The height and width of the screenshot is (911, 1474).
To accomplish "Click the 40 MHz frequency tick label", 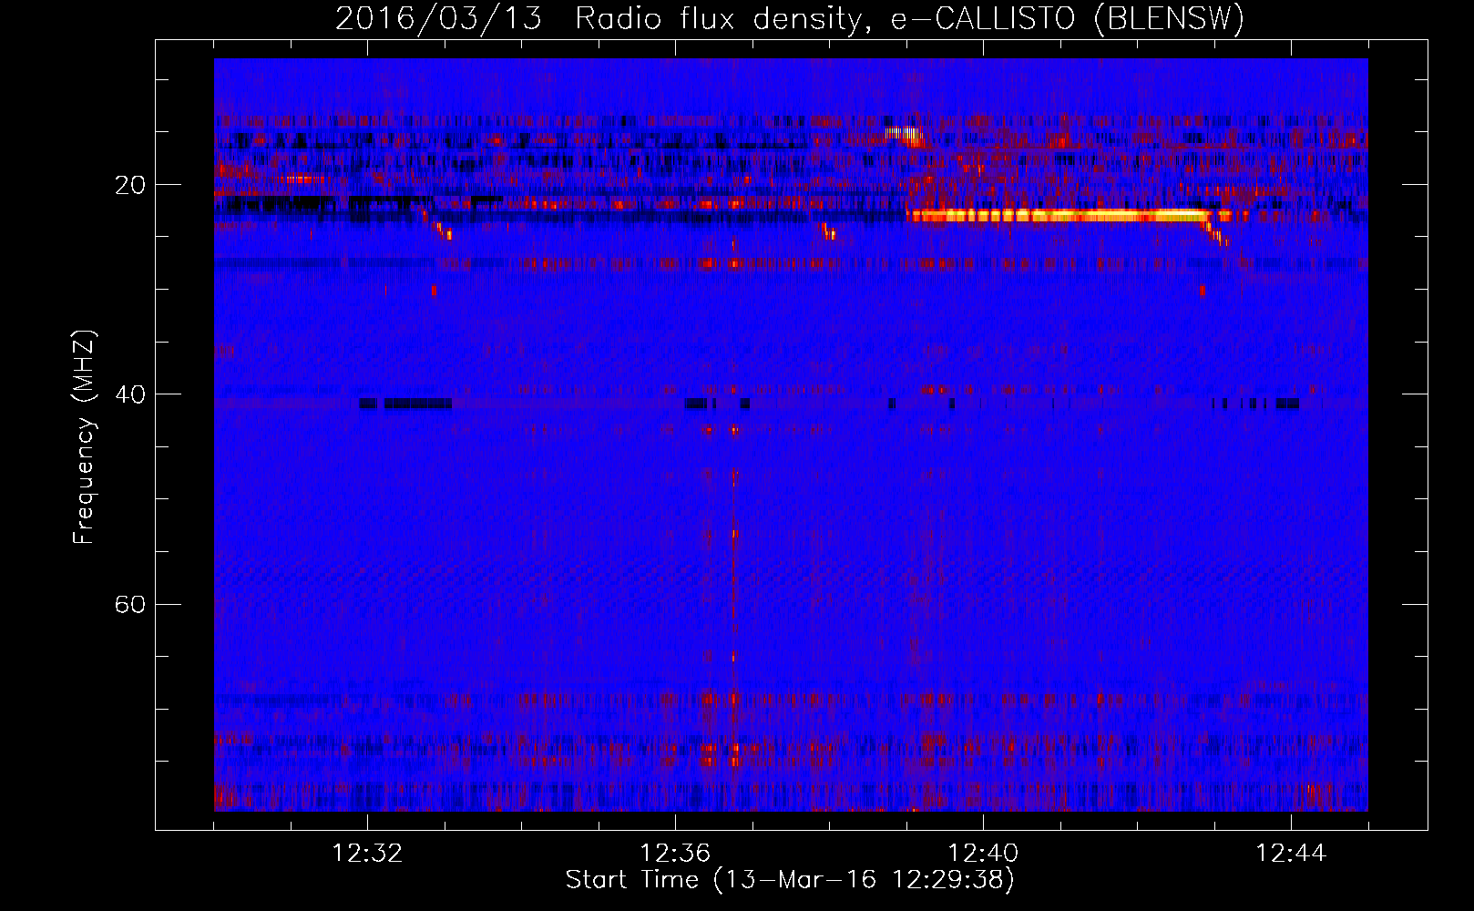I will pyautogui.click(x=129, y=394).
